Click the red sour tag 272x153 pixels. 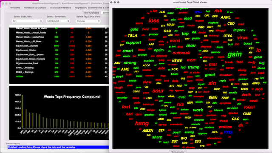158,91
